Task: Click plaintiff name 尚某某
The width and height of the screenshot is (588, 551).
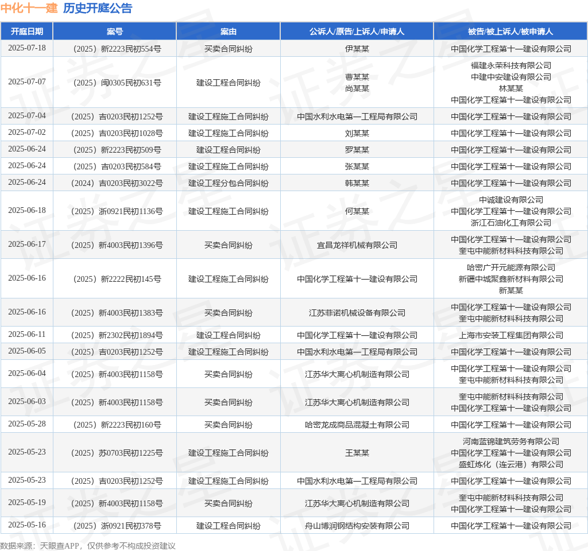Action: [x=357, y=88]
